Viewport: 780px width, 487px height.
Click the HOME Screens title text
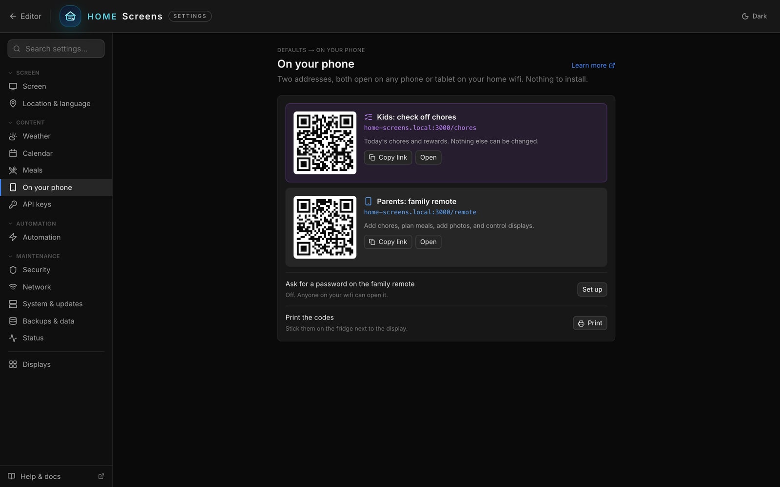pos(125,16)
